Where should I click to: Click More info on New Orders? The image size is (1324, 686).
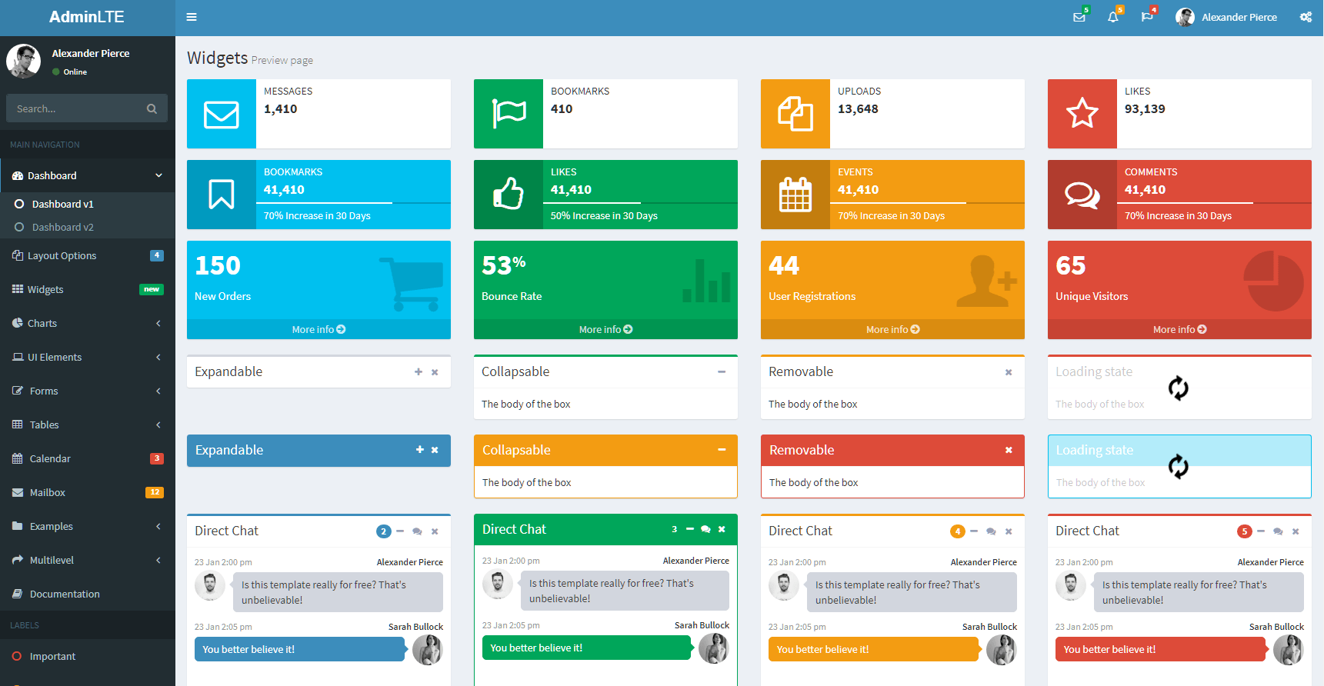318,329
